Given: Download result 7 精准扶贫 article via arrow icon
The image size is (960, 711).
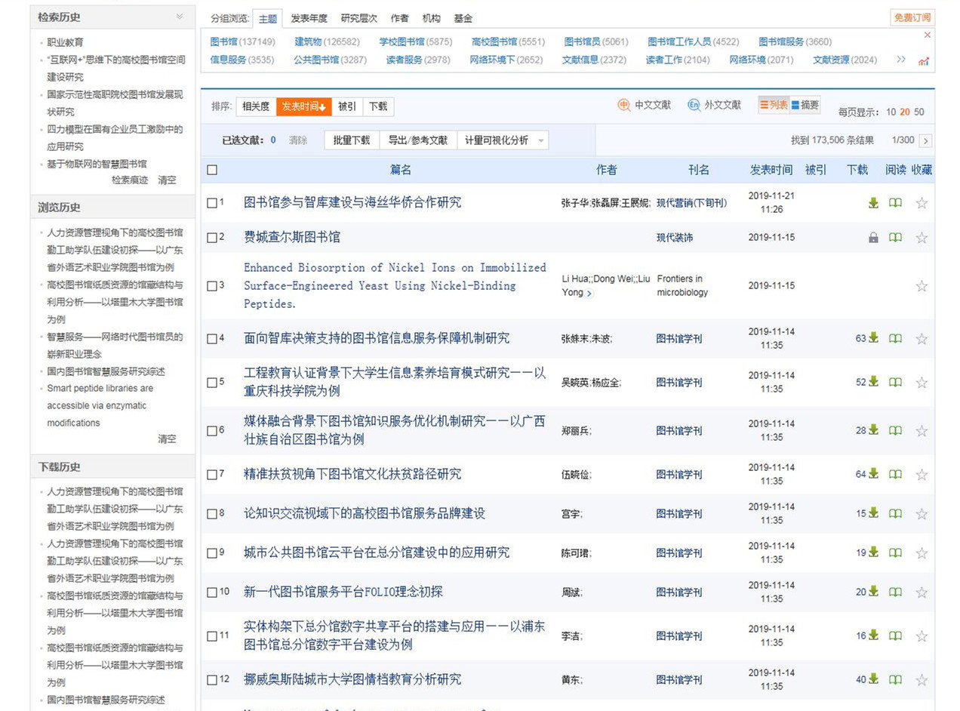Looking at the screenshot, I should coord(873,474).
